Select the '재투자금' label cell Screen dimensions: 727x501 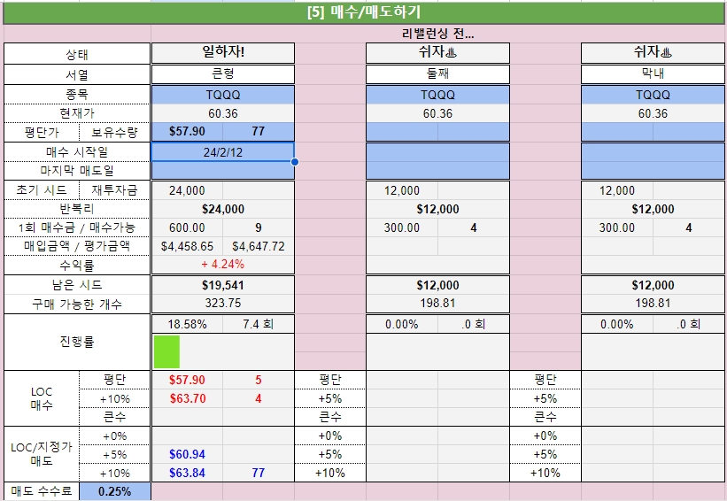(x=114, y=190)
